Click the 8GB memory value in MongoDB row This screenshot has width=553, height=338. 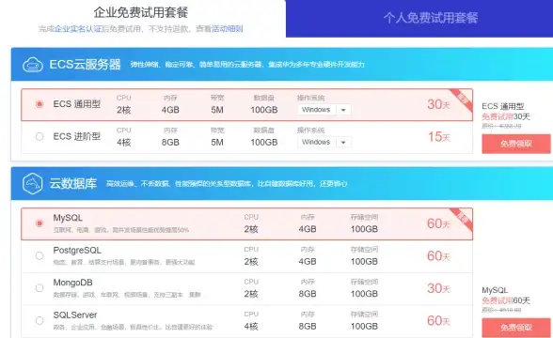[308, 294]
